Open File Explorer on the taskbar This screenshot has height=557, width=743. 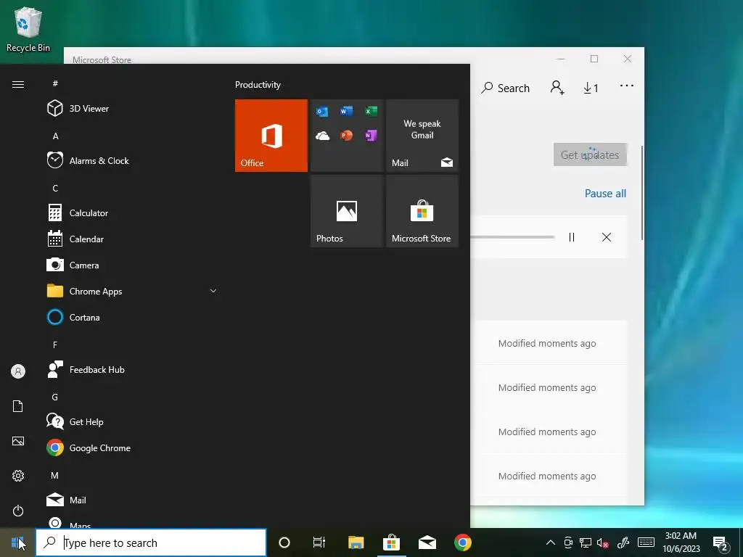[x=356, y=542]
